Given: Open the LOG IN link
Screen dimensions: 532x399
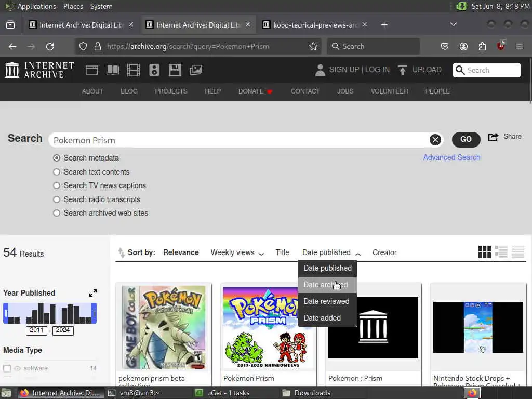Looking at the screenshot, I should (377, 70).
